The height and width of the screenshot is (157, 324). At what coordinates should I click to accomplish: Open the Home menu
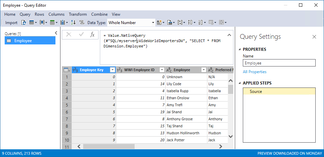click(10, 14)
